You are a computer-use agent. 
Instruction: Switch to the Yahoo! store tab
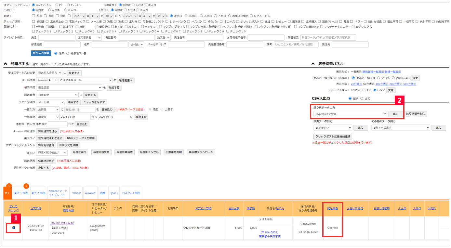(x=76, y=192)
